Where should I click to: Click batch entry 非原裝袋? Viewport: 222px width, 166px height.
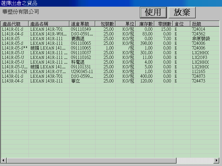201,38
